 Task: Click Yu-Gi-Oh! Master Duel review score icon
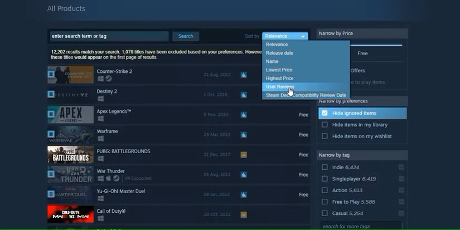244,194
